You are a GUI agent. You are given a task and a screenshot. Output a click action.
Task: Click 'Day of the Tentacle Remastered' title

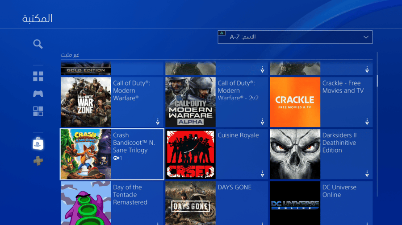tap(130, 195)
